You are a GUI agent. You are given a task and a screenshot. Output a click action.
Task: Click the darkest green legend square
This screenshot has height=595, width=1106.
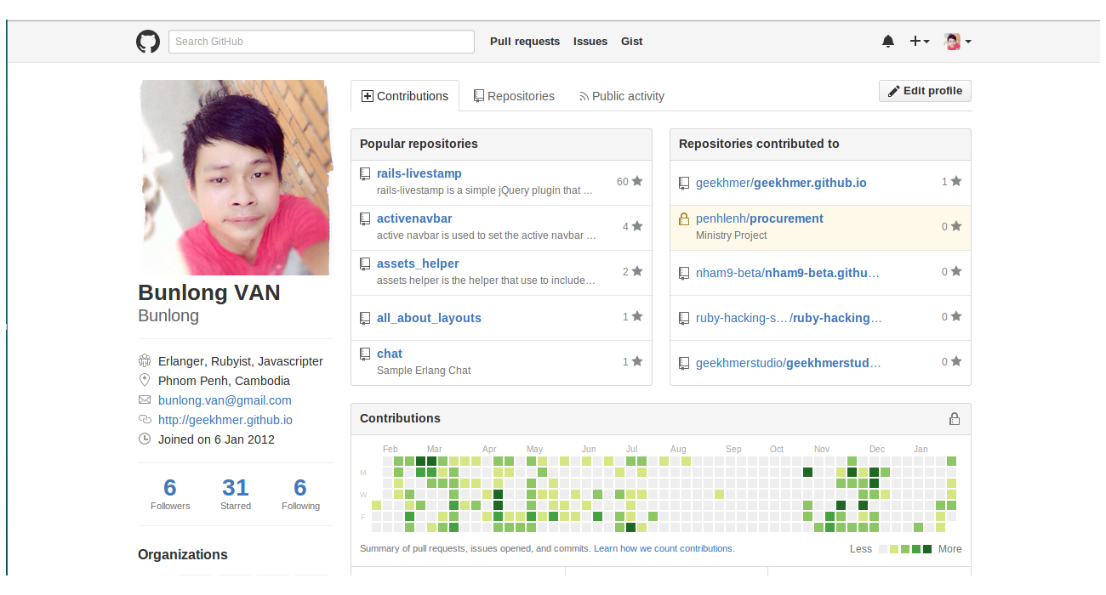tap(927, 549)
